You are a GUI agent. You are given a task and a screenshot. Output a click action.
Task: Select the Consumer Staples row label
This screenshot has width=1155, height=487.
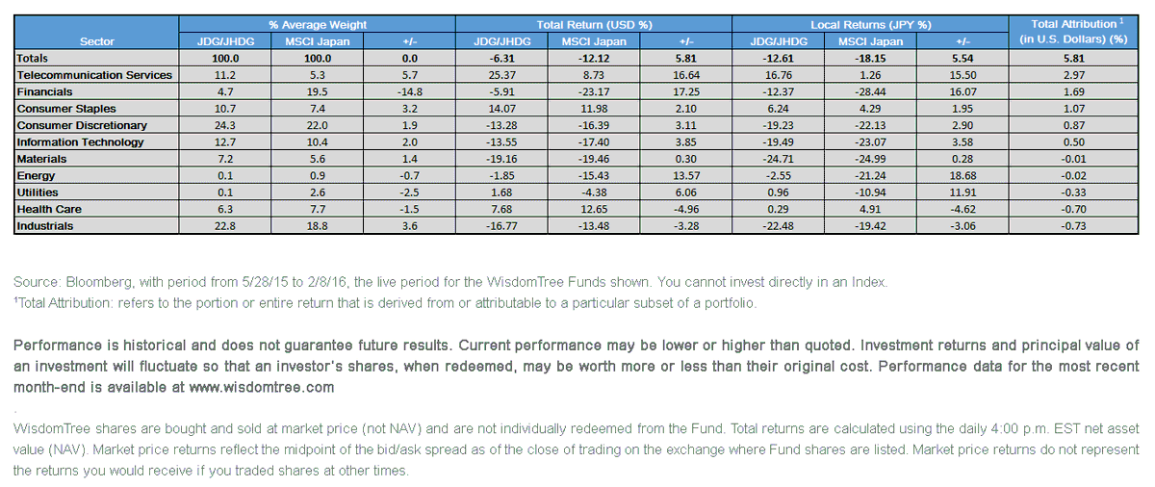[64, 109]
